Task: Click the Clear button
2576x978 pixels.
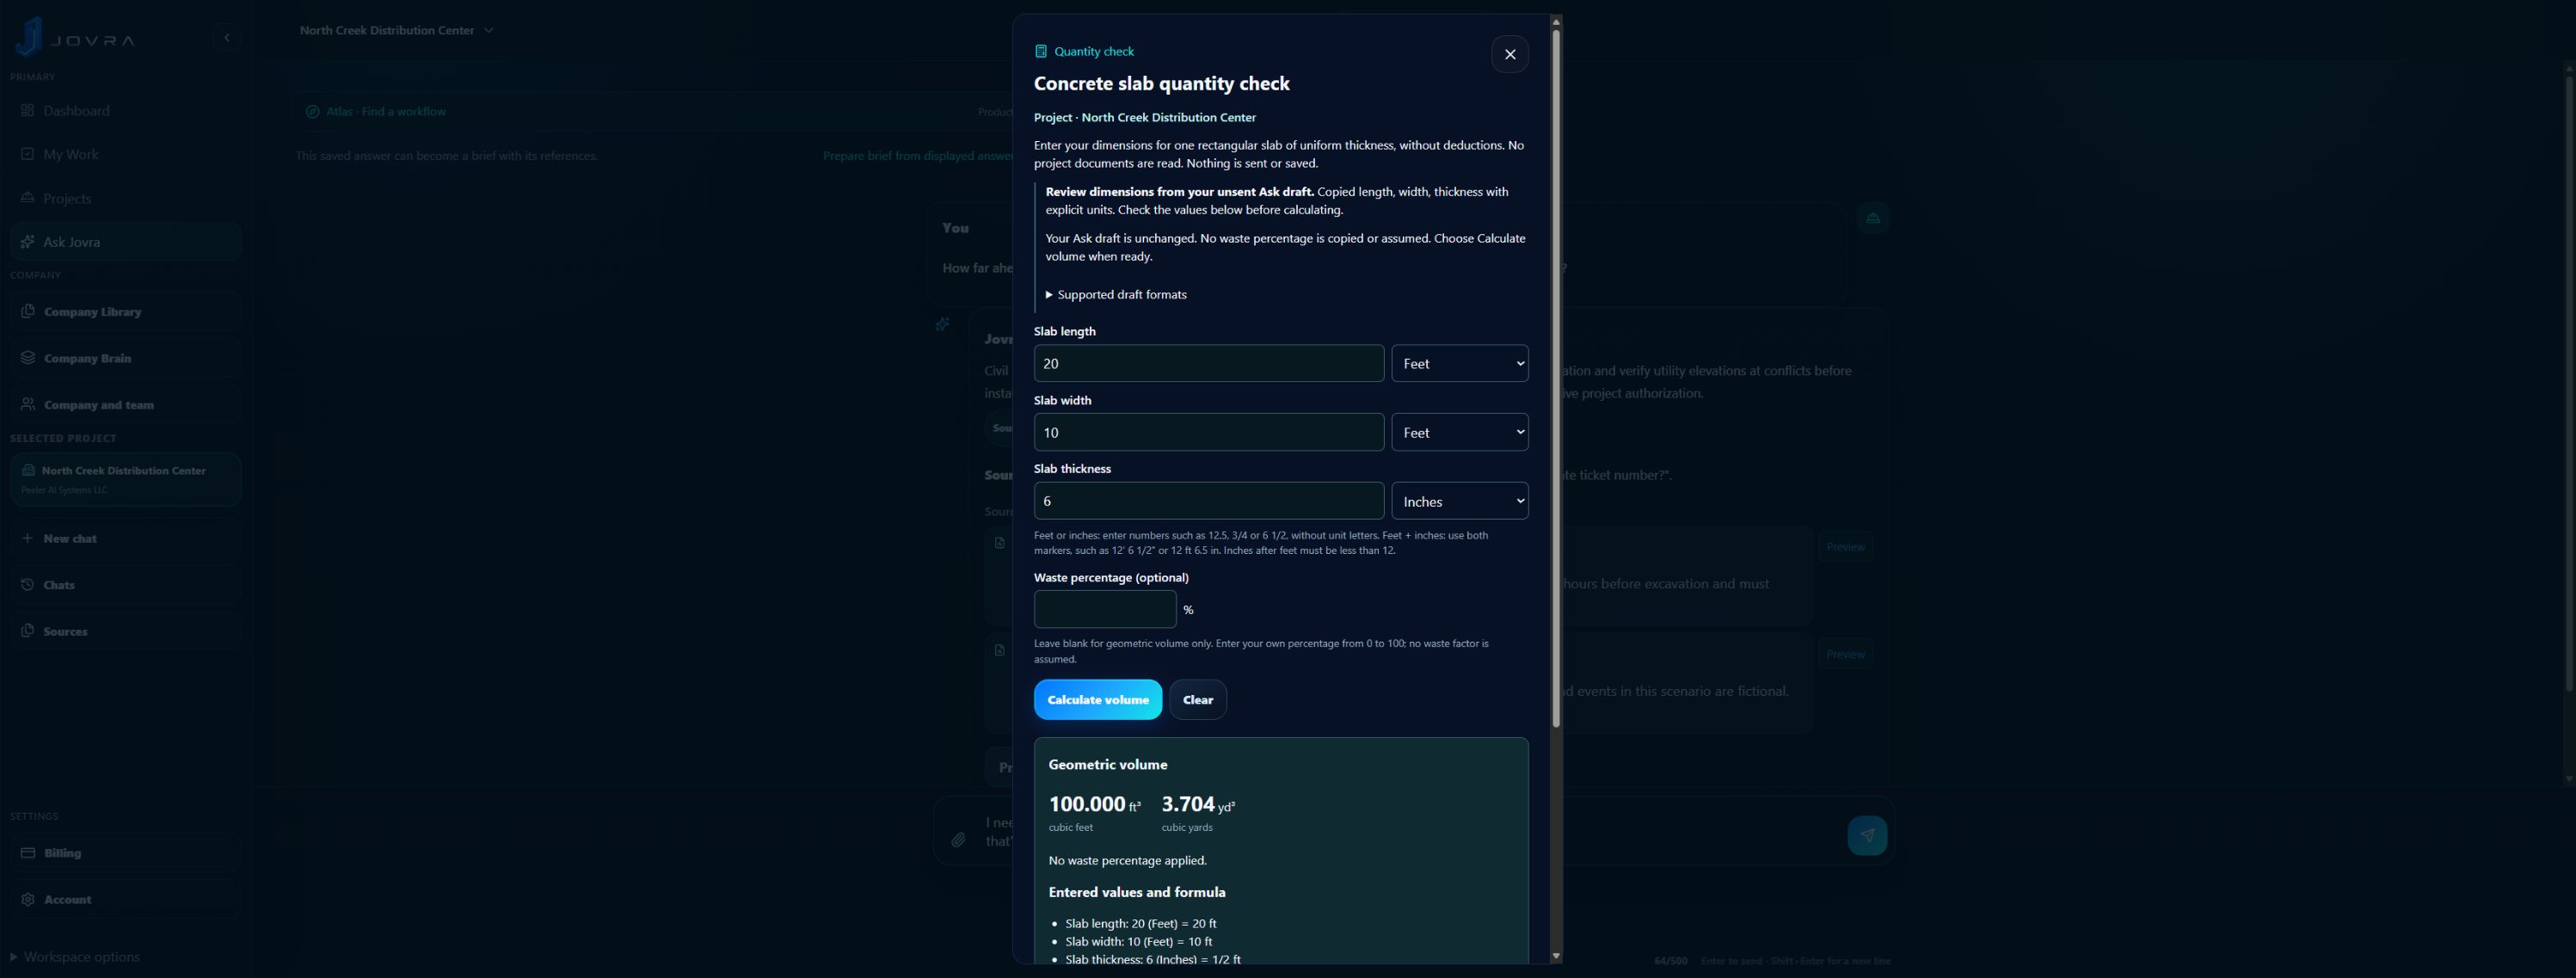Action: pos(1197,699)
